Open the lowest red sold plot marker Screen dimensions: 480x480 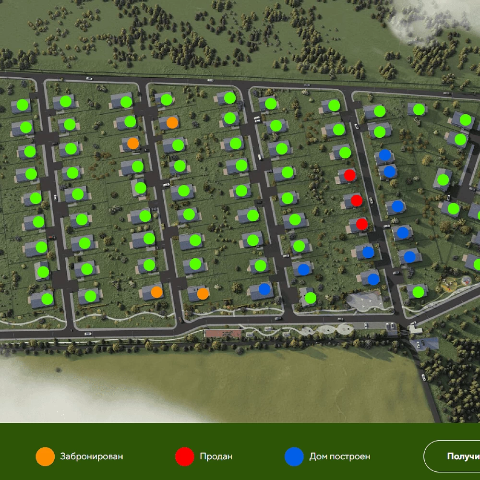pos(362,224)
